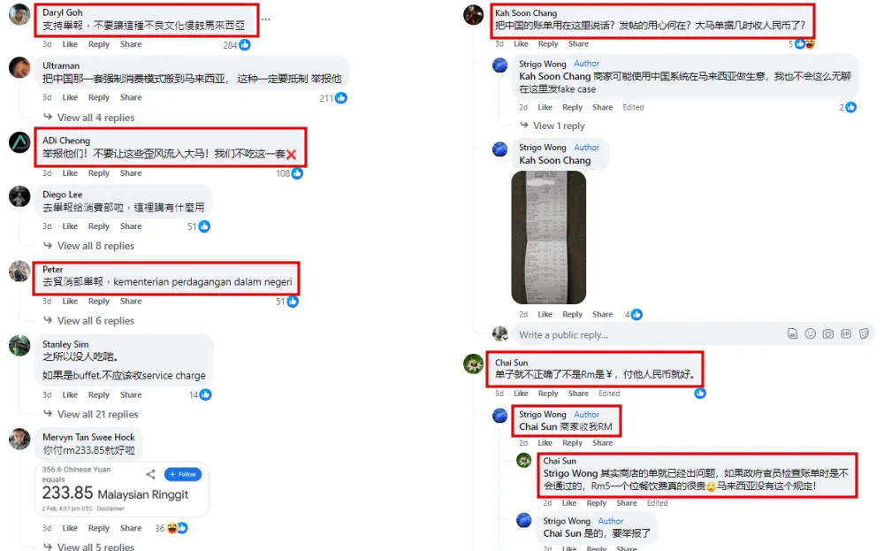Screen dimensions: 884x551
Task: Open the receipt photo thumbnail
Action: pyautogui.click(x=549, y=237)
